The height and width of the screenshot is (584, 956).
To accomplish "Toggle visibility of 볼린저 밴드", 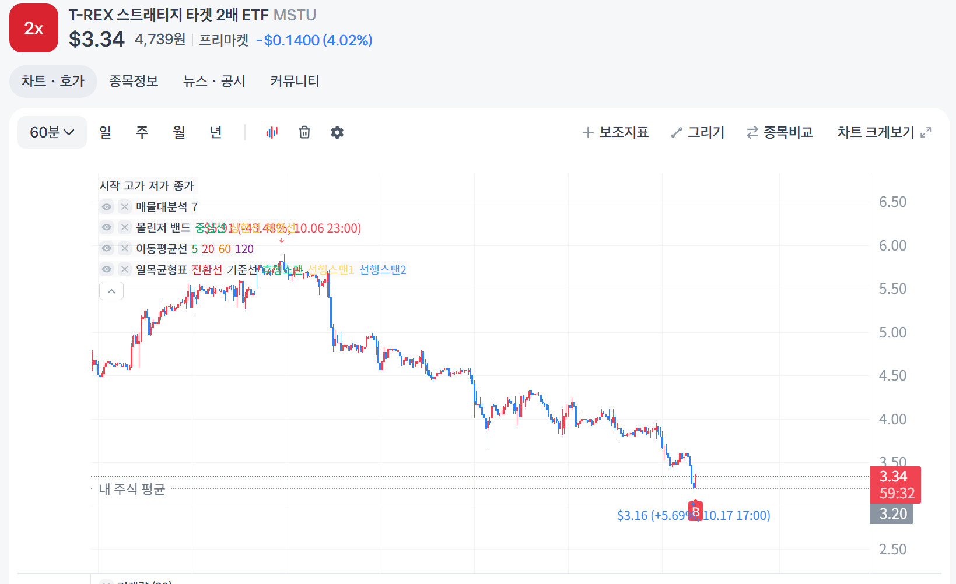I will click(x=106, y=227).
